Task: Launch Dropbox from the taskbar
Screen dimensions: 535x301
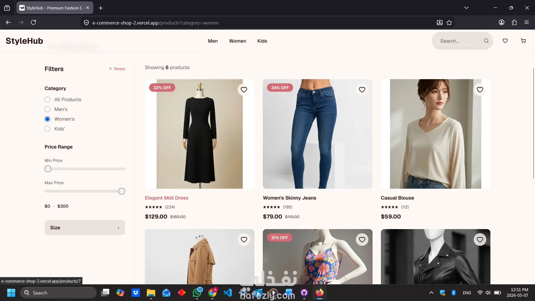Action: pyautogui.click(x=136, y=293)
